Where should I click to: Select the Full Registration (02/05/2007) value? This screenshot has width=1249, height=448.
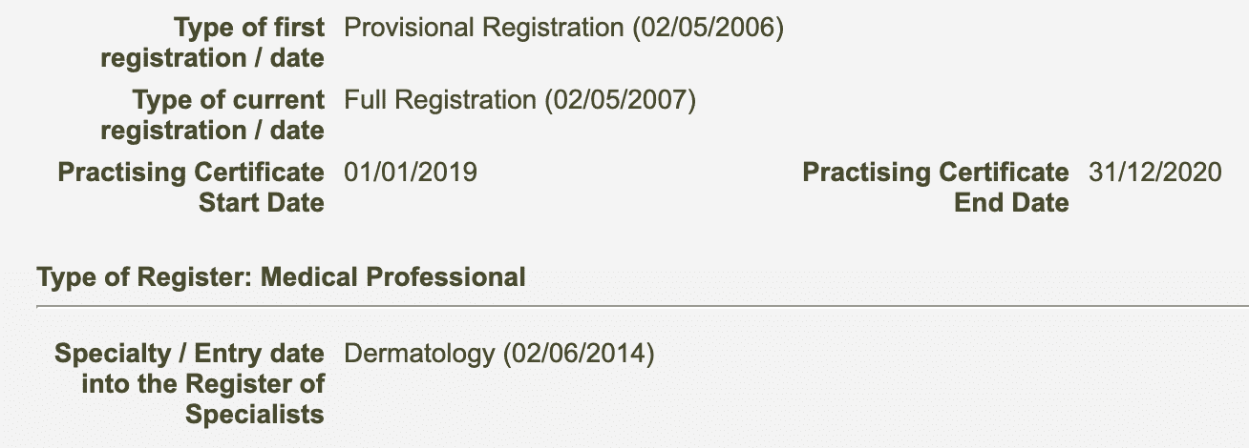coord(519,100)
